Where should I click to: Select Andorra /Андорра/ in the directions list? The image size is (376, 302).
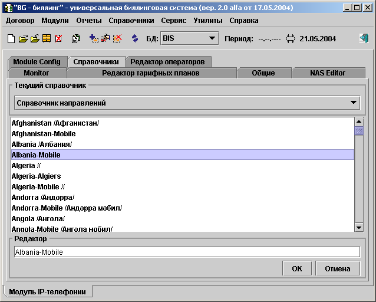[43, 198]
